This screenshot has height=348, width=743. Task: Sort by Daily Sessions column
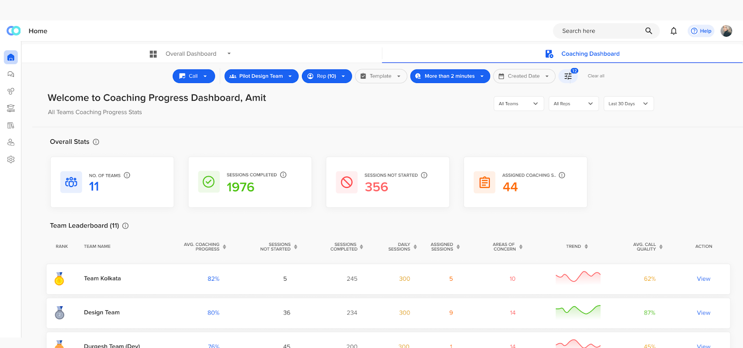(x=415, y=247)
